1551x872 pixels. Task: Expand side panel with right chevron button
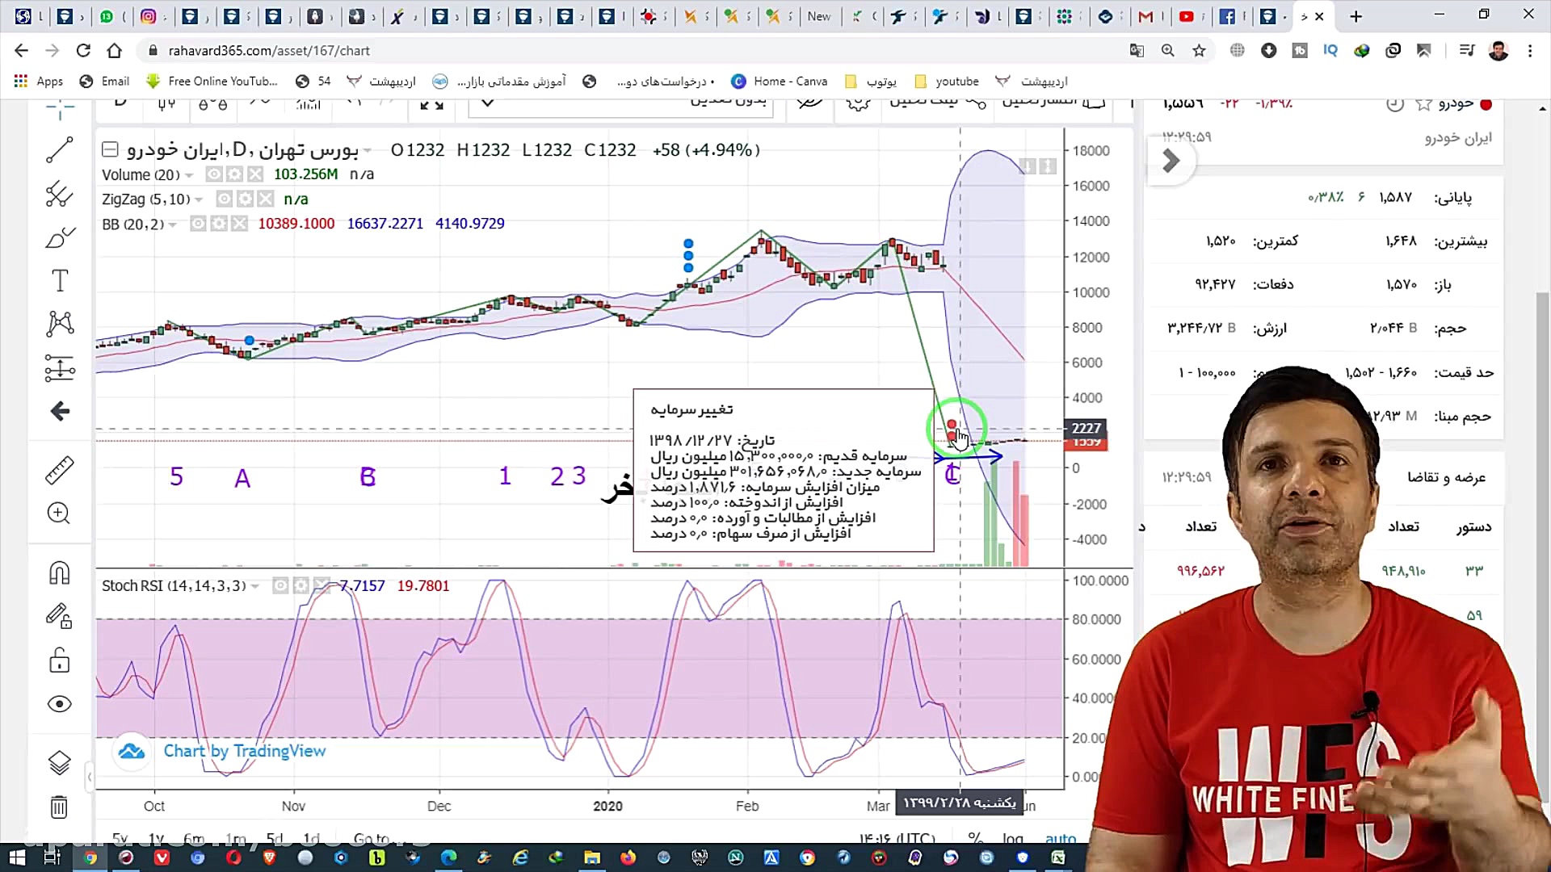1171,161
